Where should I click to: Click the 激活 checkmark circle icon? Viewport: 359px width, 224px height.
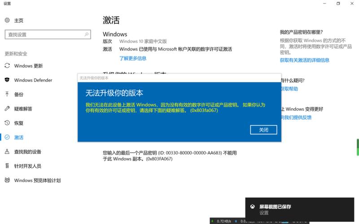(7, 137)
